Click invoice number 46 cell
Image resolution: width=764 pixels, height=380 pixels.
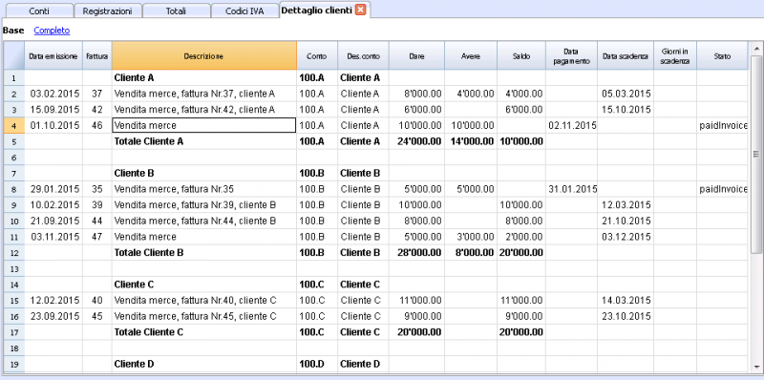[x=97, y=126]
